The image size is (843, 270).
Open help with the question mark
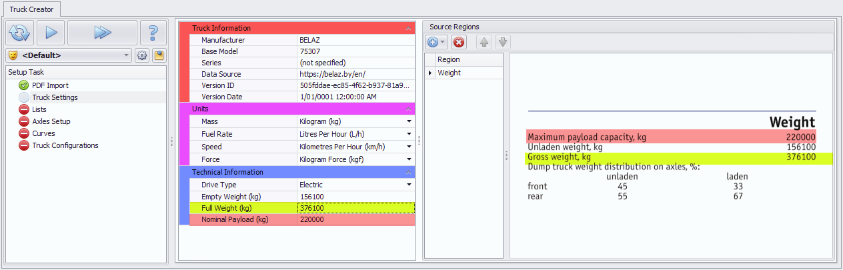153,32
